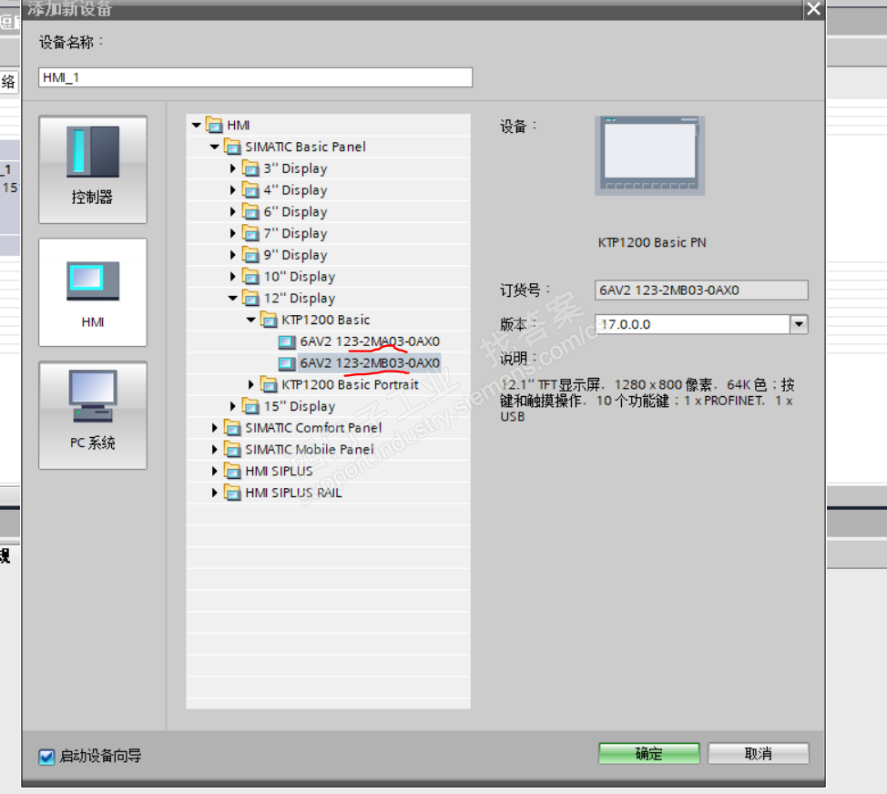Screen dimensions: 887x794
Task: Click the 取消 cancel button
Action: coord(758,753)
